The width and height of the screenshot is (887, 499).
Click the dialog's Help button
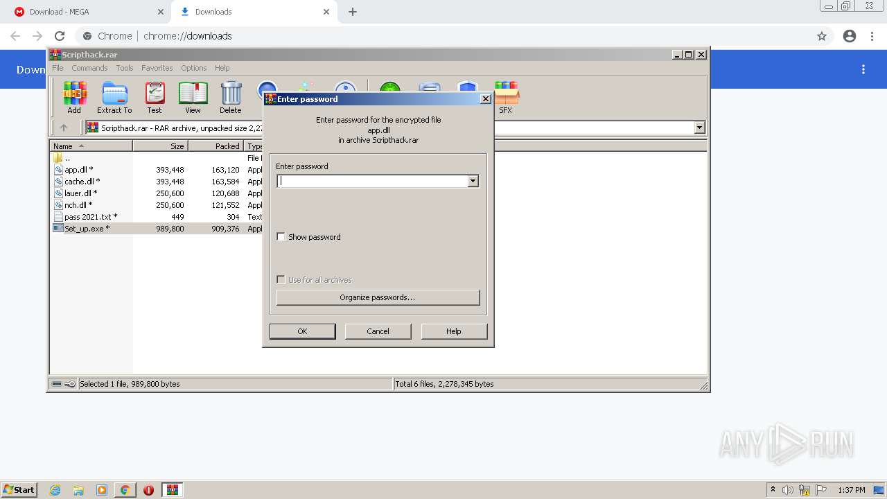[453, 331]
